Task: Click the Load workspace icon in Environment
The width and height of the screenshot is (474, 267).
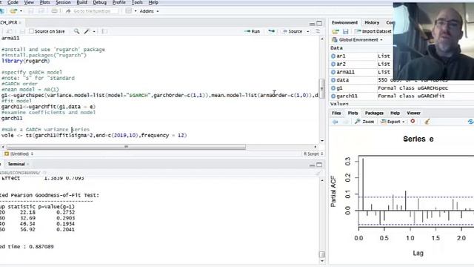Action: point(336,31)
